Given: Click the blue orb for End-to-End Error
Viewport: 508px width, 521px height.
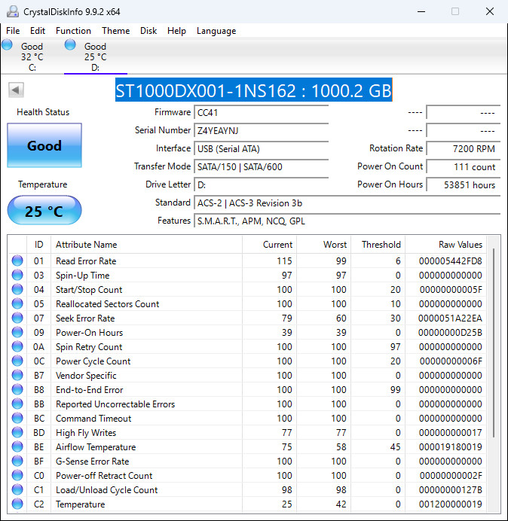Looking at the screenshot, I should [17, 389].
